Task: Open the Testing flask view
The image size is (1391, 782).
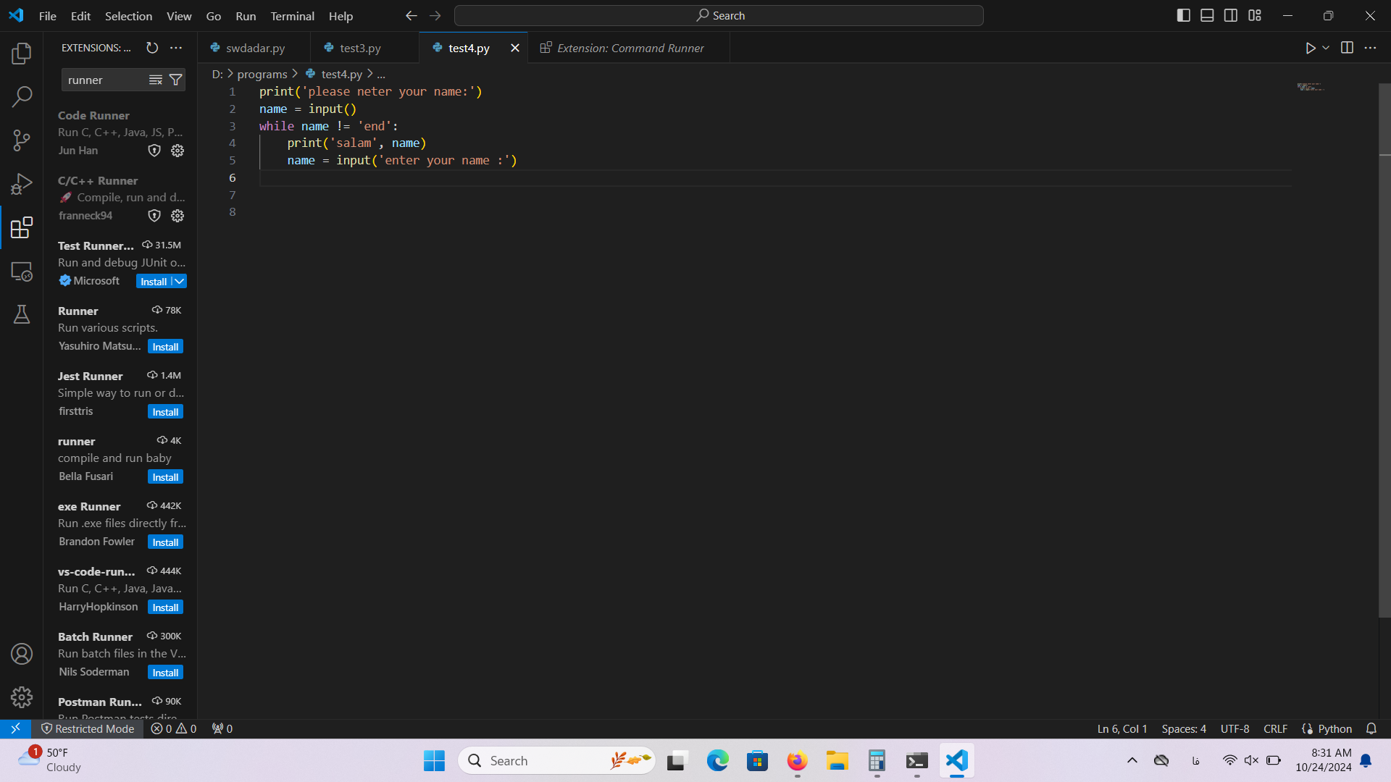Action: coord(22,314)
